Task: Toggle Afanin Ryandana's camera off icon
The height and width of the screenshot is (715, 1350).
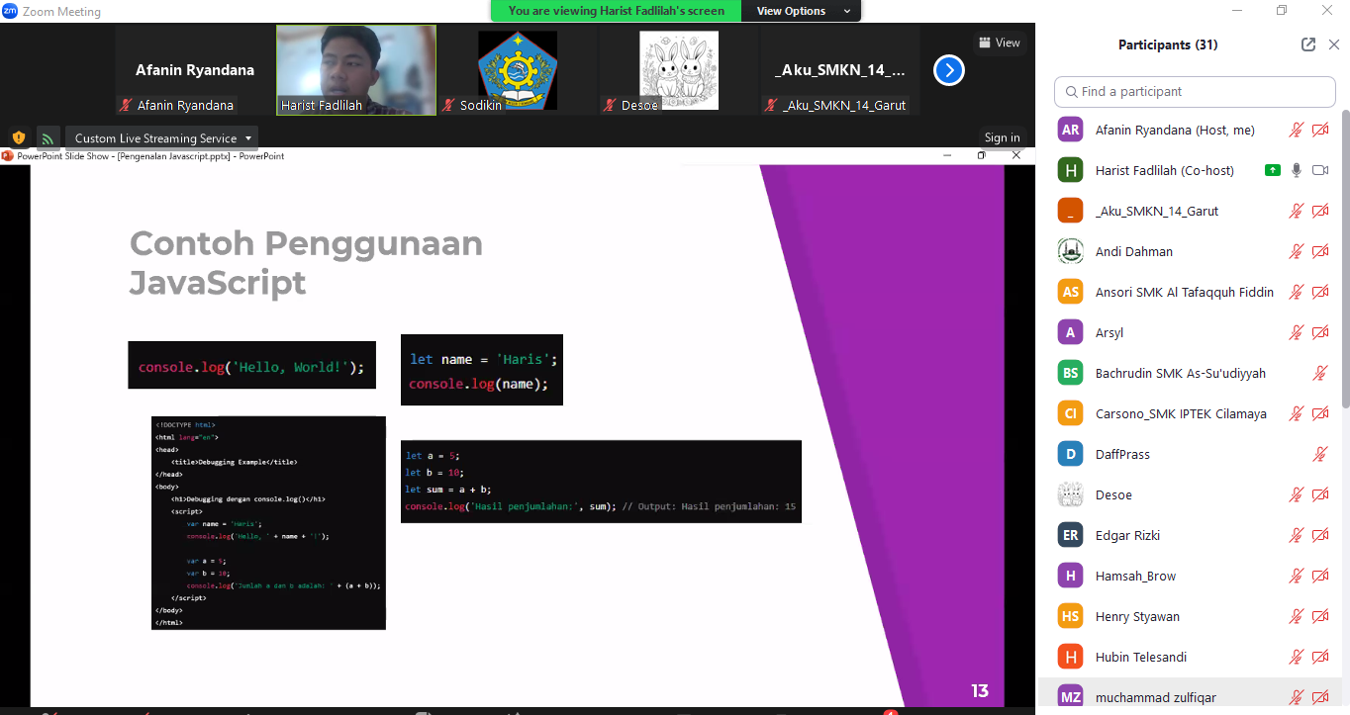Action: (1320, 130)
